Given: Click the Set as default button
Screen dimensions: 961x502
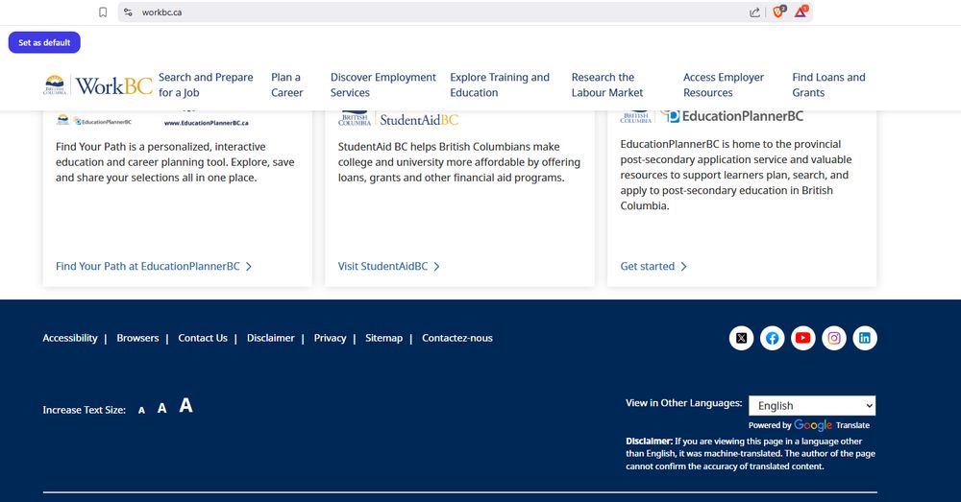Looking at the screenshot, I should click(44, 42).
